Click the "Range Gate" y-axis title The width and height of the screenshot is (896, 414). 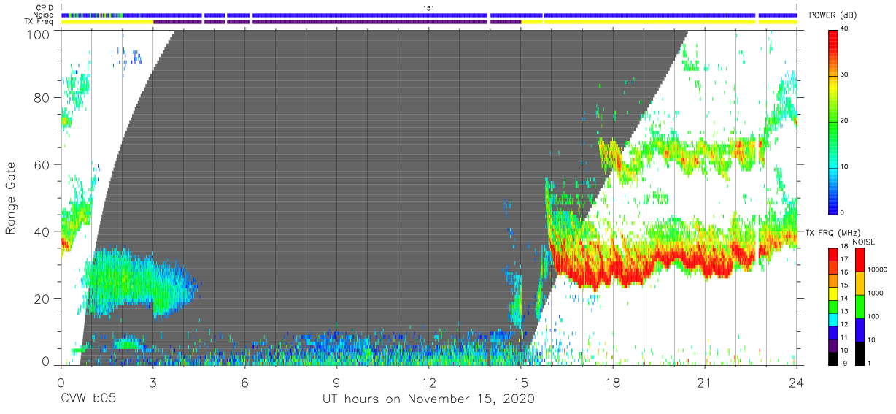[11, 199]
